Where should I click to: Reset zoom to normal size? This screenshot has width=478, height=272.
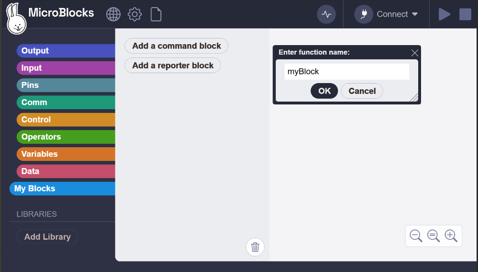click(433, 236)
